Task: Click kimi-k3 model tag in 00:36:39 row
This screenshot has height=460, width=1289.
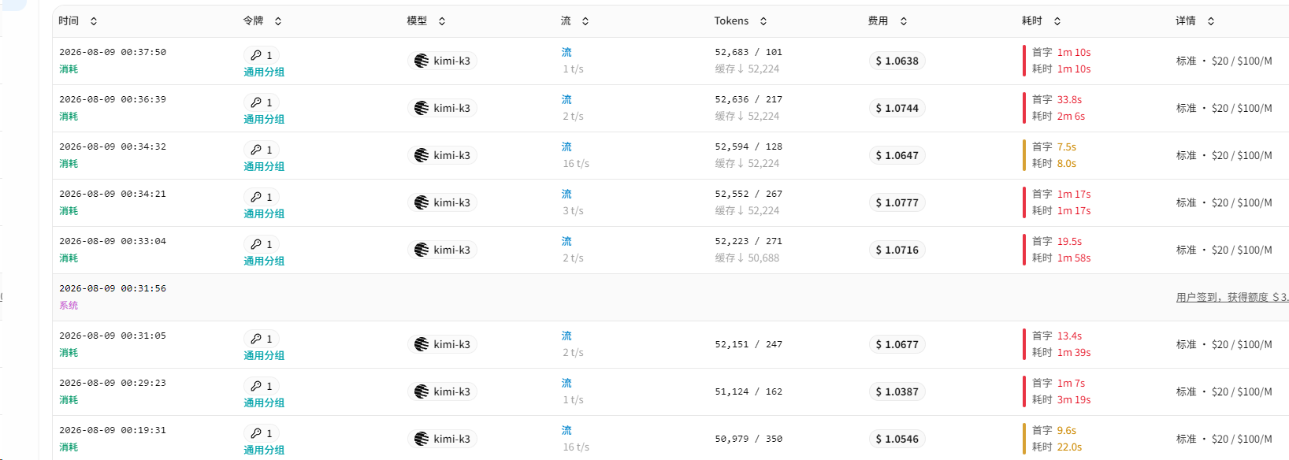Action: click(x=443, y=108)
